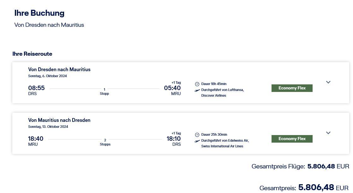Click departure time 08:55 from DRS
353x193 pixels.
click(37, 88)
